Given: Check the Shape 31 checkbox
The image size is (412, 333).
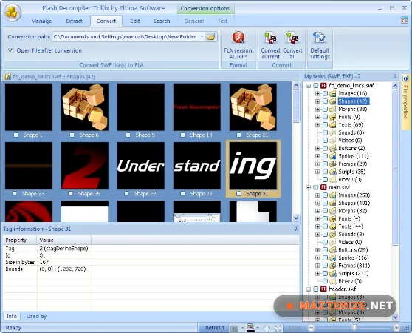Looking at the screenshot, I should 238,193.
